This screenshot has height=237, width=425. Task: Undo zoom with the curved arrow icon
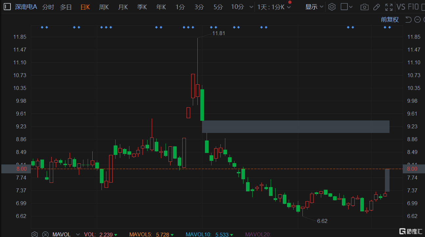click(408, 20)
